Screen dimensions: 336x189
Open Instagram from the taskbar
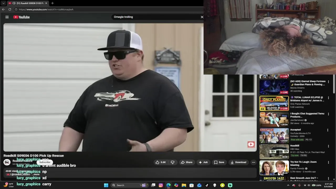(x=161, y=185)
